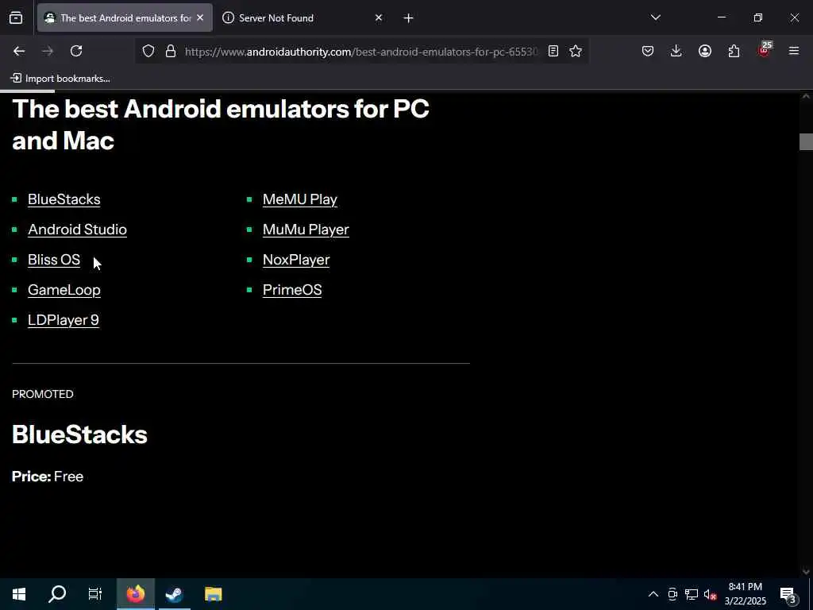The height and width of the screenshot is (610, 813).
Task: Select The best Android emulators tab
Action: [x=125, y=18]
